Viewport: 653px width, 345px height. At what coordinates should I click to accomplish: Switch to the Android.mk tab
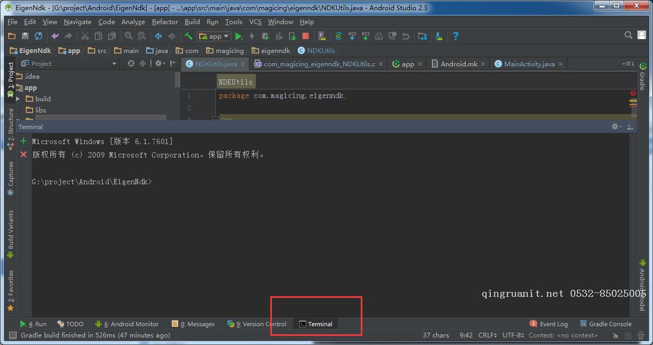459,64
